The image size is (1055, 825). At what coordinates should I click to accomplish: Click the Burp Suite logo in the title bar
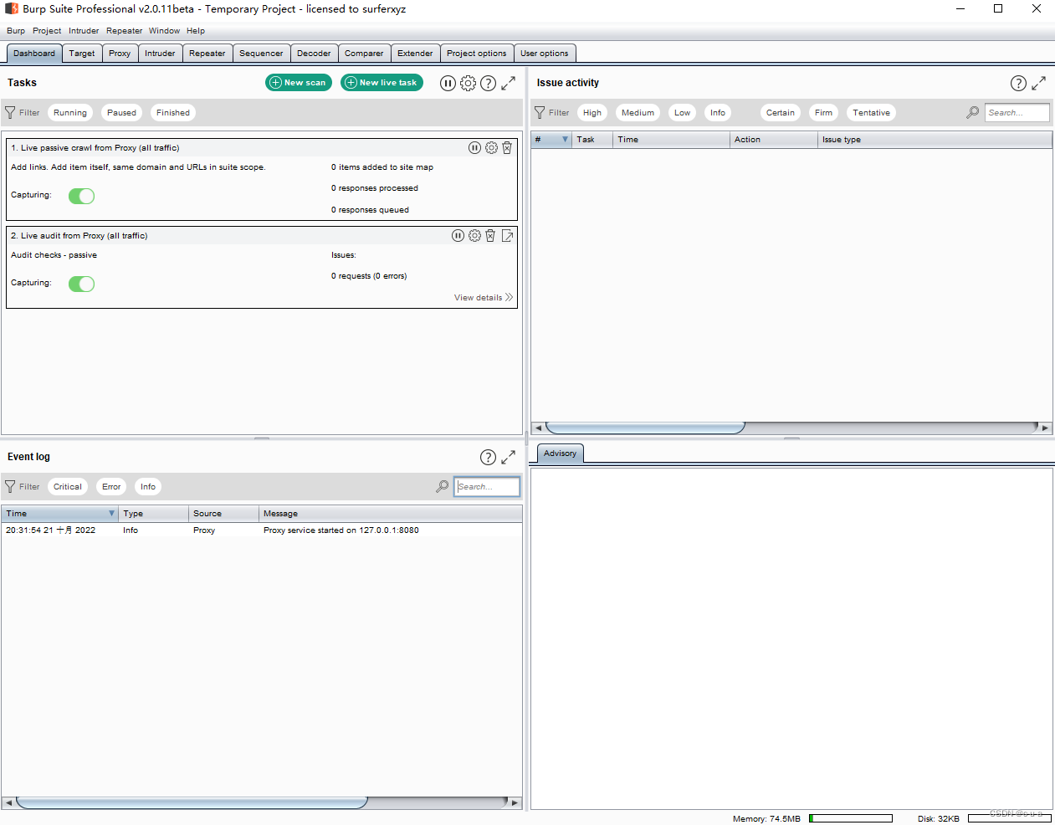(x=11, y=8)
